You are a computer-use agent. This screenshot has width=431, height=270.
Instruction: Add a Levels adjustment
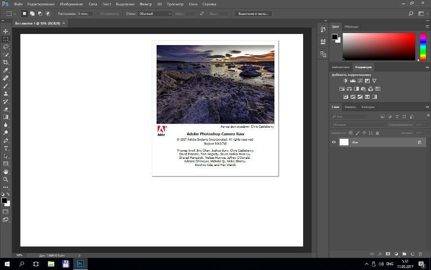pos(352,81)
